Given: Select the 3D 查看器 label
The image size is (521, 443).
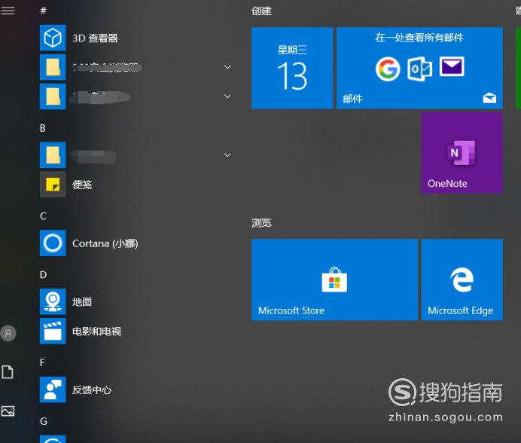Looking at the screenshot, I should pos(96,38).
